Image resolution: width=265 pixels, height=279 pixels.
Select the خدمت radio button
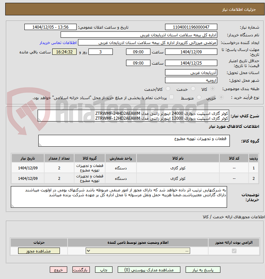[193, 89]
